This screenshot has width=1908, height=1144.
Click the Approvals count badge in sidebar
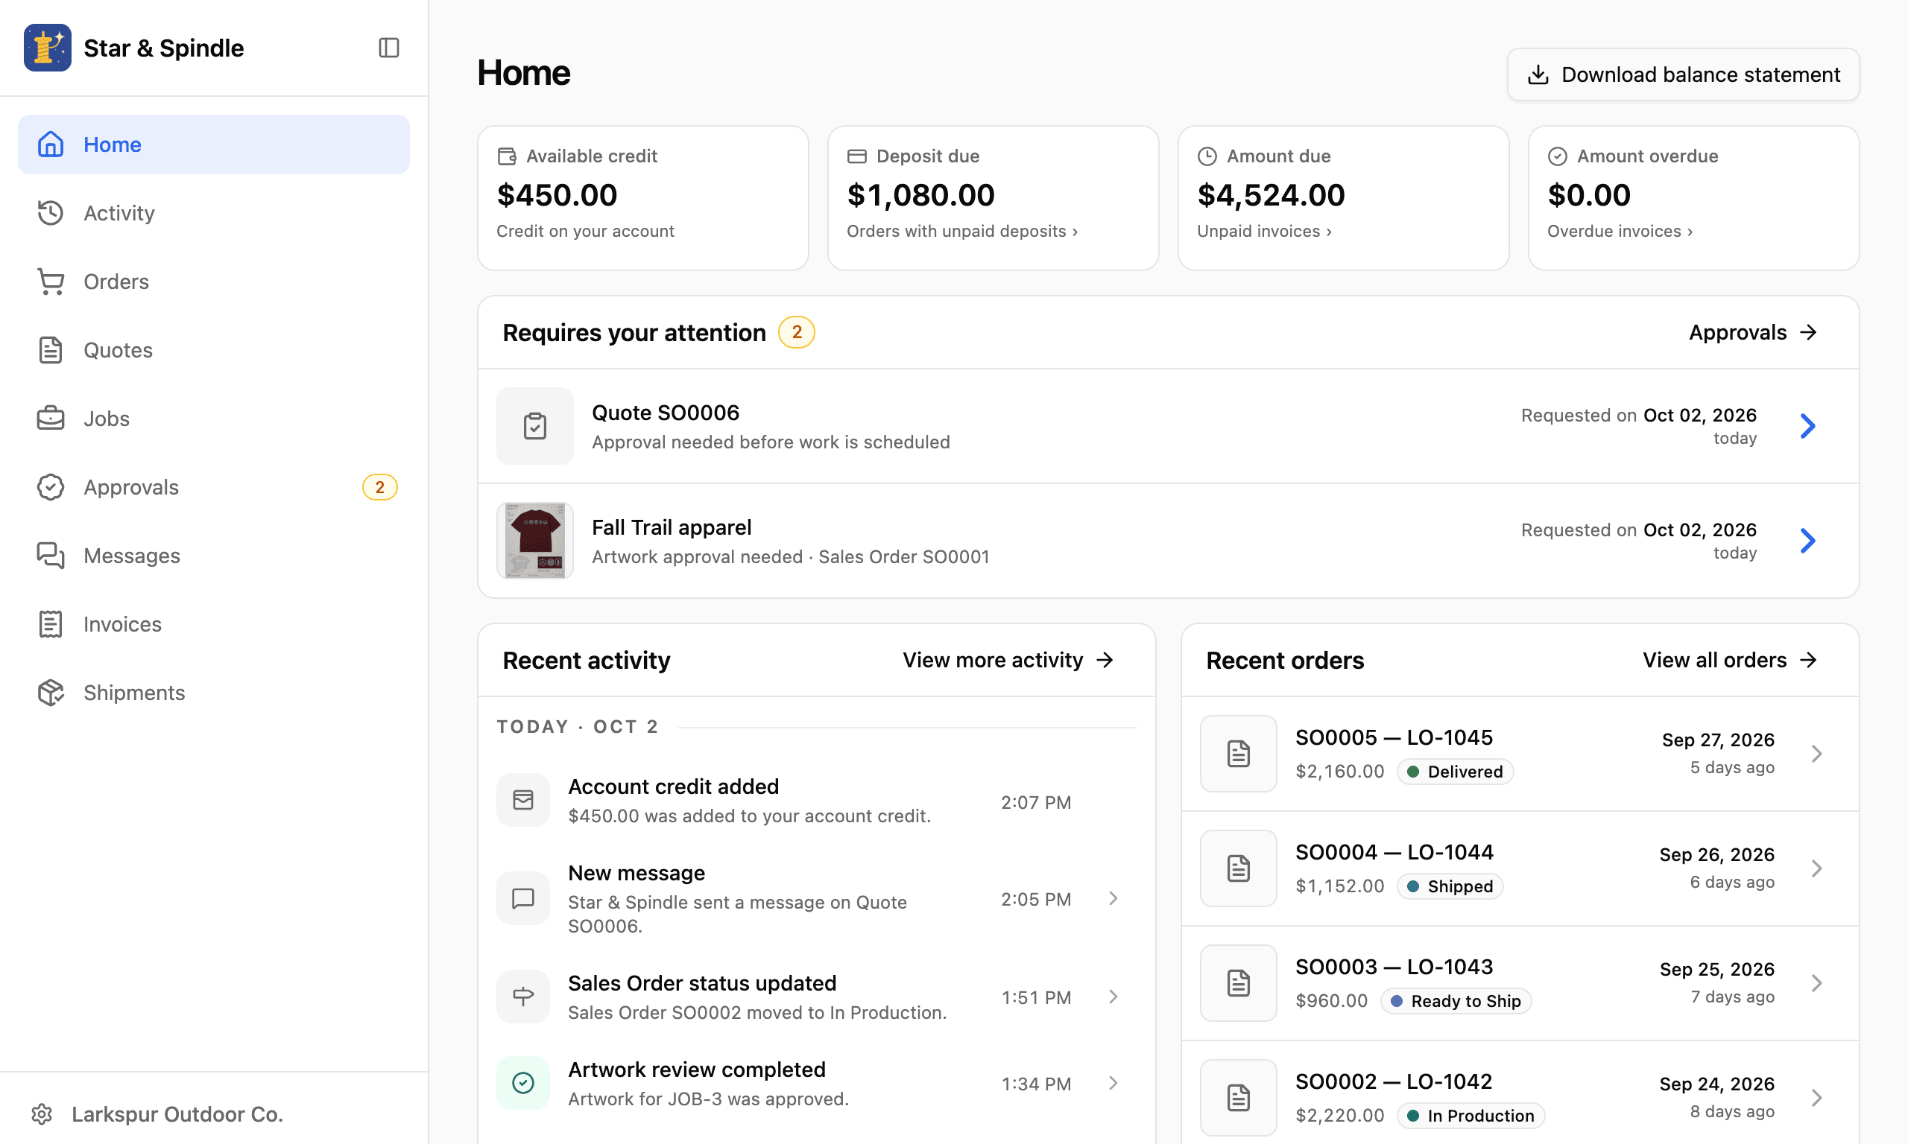[x=379, y=487]
